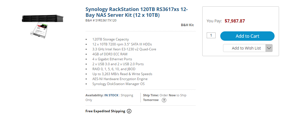This screenshot has height=123, width=284.
Task: Click the Synology DiskStation Manager OS bullet
Action: (x=118, y=84)
